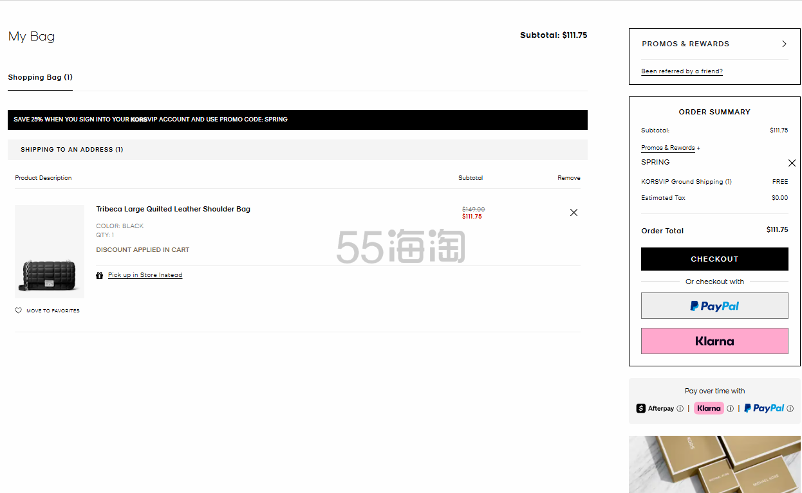Remove the Tribeca bag using X icon

coord(574,213)
